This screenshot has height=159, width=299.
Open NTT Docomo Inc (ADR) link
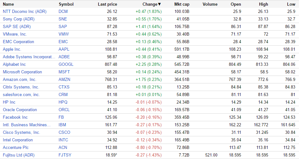point(25,11)
